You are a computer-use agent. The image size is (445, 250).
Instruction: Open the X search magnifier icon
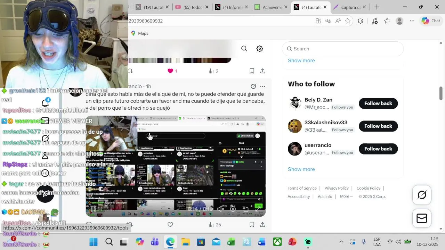[x=244, y=49]
